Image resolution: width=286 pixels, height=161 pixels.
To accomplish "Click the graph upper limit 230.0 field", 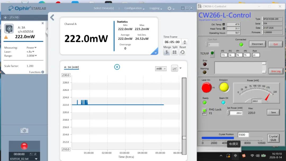I will pos(66,75).
